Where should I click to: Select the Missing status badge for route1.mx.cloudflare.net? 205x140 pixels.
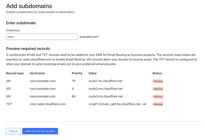[x=158, y=81]
